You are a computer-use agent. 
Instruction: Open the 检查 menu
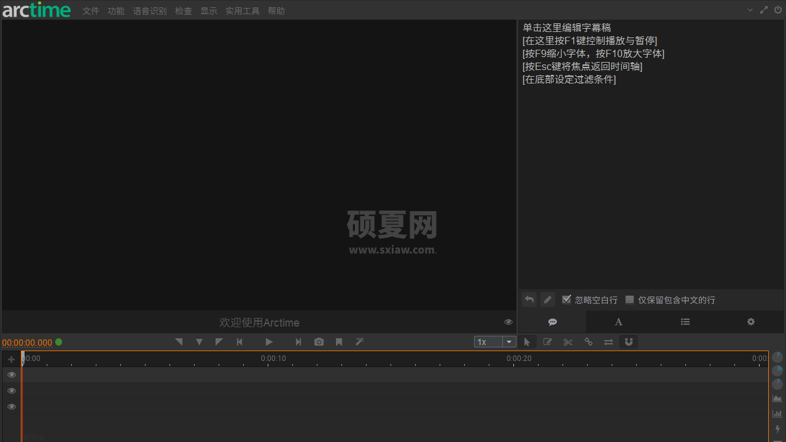(184, 11)
